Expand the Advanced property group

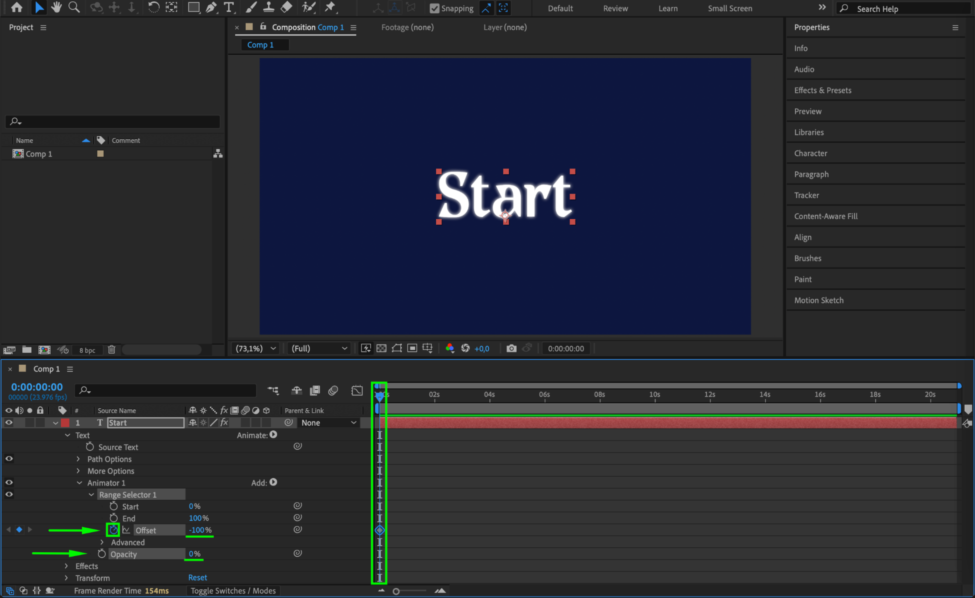pyautogui.click(x=102, y=542)
